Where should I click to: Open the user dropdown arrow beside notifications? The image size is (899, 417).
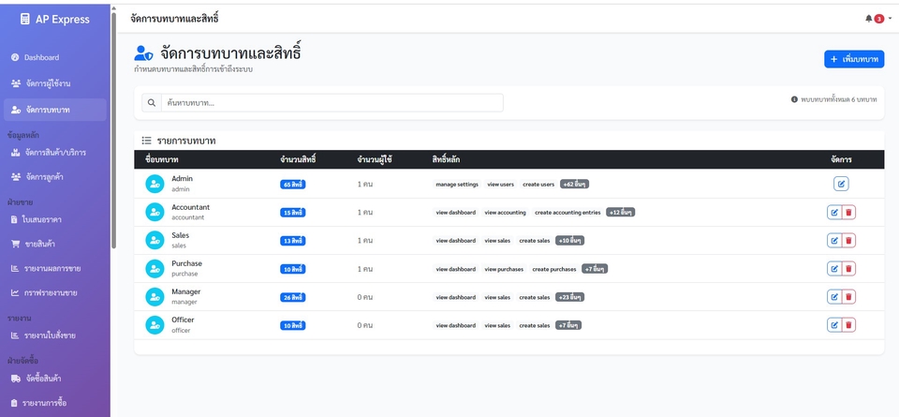point(890,19)
